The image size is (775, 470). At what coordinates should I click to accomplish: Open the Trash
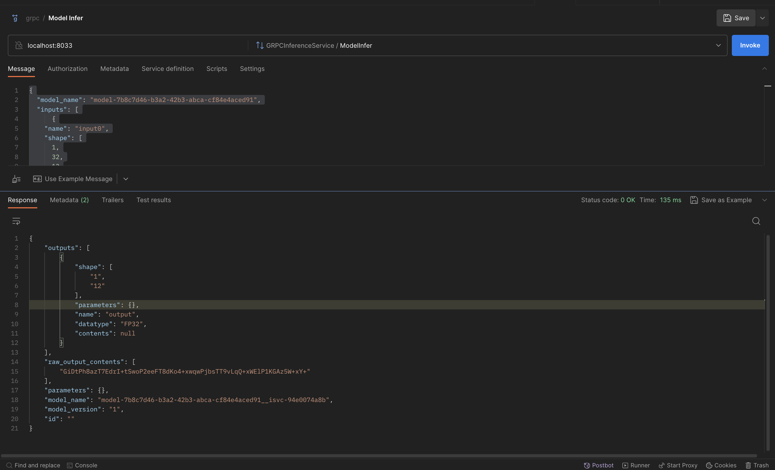pyautogui.click(x=757, y=465)
